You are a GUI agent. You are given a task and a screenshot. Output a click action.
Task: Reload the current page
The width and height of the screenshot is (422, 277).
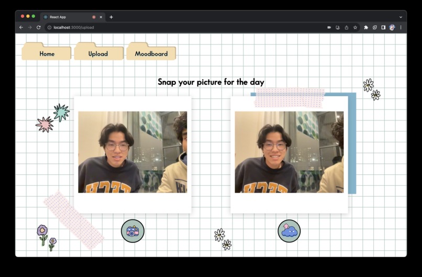click(x=39, y=27)
